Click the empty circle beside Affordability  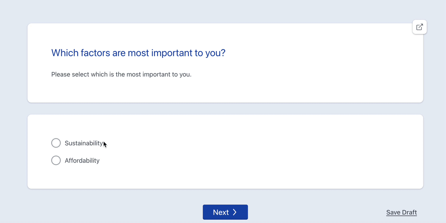(x=56, y=160)
